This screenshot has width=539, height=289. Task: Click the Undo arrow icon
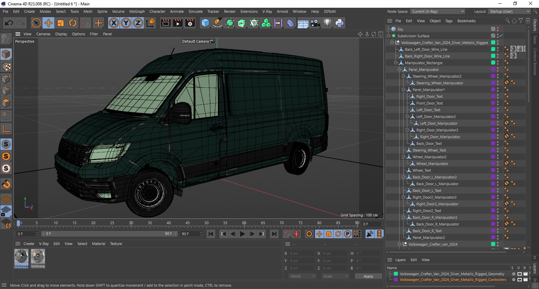click(x=9, y=23)
